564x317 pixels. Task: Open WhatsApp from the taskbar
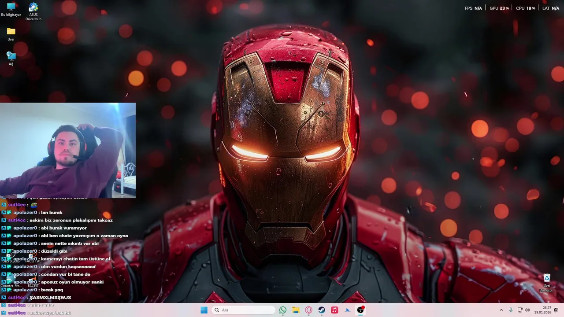pyautogui.click(x=283, y=310)
